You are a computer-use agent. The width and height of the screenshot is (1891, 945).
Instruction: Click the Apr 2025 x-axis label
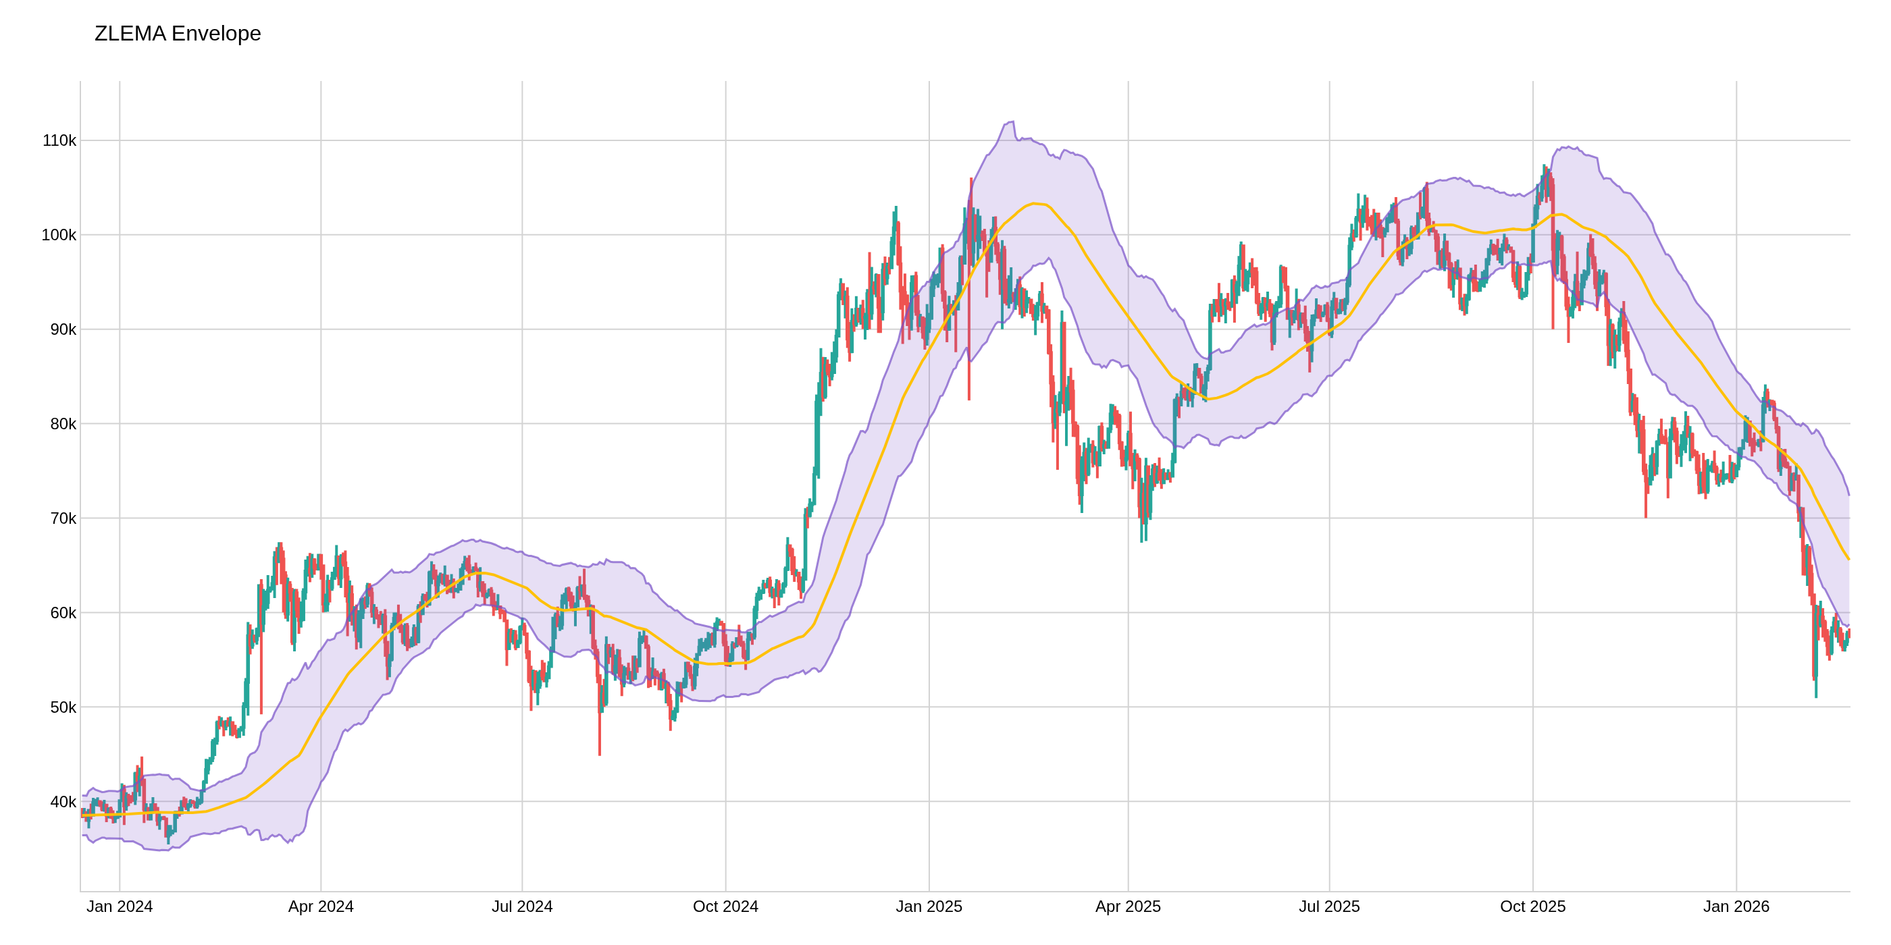[x=1128, y=907]
